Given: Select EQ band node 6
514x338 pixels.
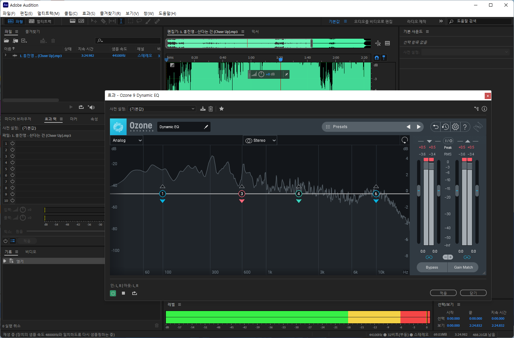Looking at the screenshot, I should [x=376, y=194].
